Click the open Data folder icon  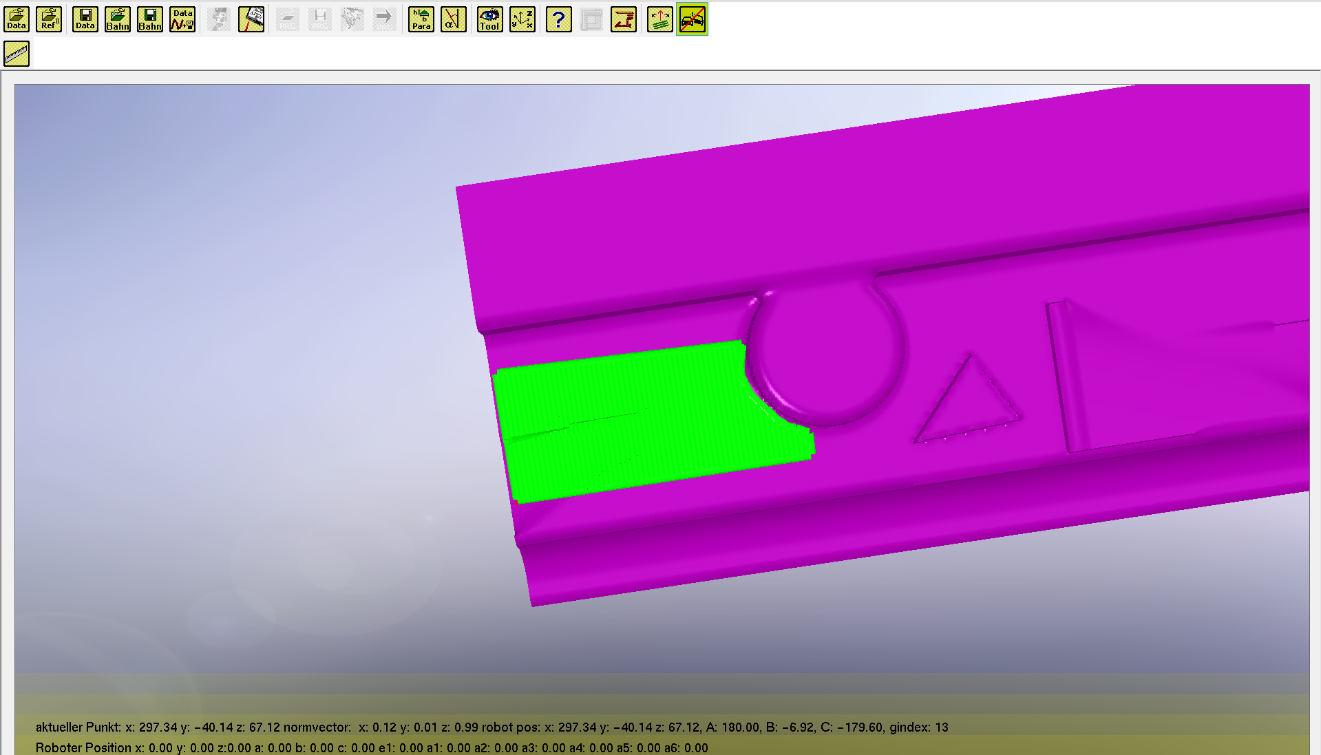click(x=17, y=19)
